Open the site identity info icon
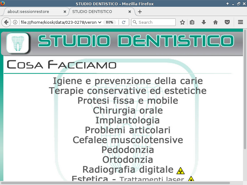Screen dimensions: 247x185 15,22
